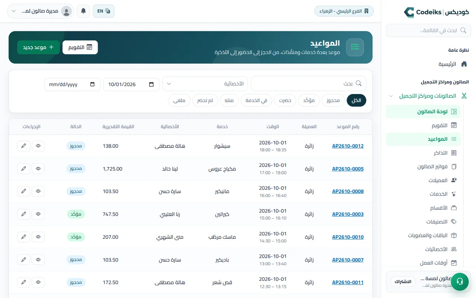Open appointment link AP2610-0010
476x298 pixels.
pyautogui.click(x=348, y=237)
